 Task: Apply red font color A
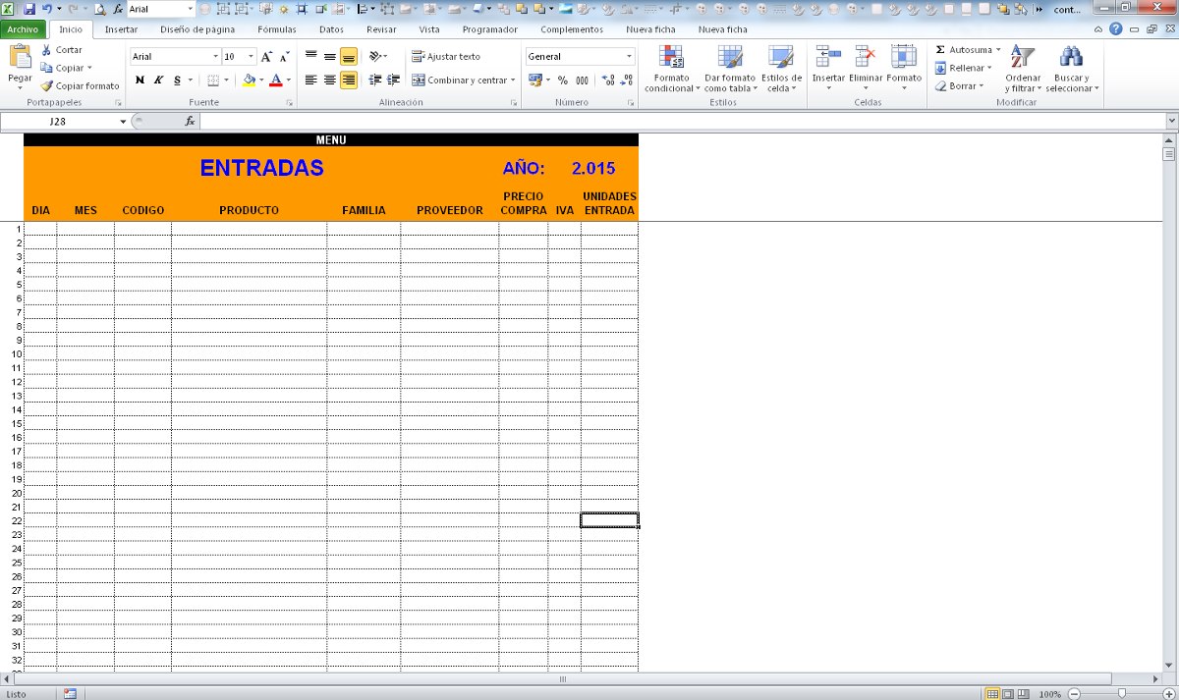276,81
